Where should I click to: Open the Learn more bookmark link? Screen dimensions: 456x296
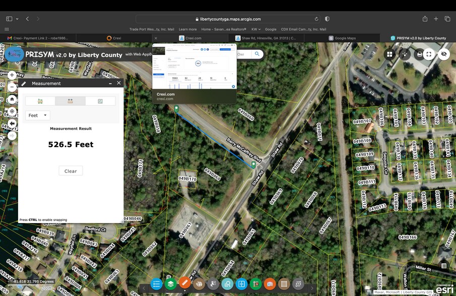click(x=187, y=29)
